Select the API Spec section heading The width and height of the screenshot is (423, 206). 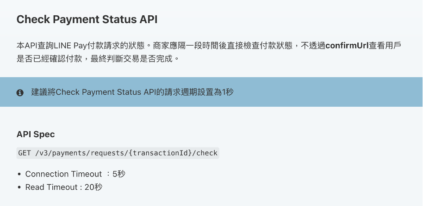[36, 134]
